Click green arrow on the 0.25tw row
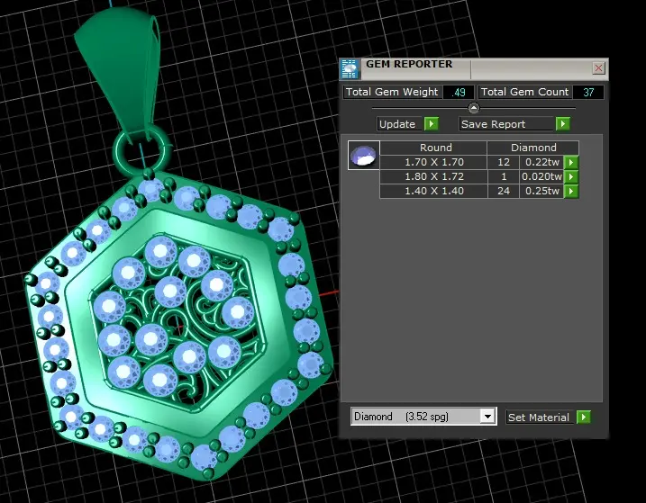The image size is (646, 503). point(571,191)
